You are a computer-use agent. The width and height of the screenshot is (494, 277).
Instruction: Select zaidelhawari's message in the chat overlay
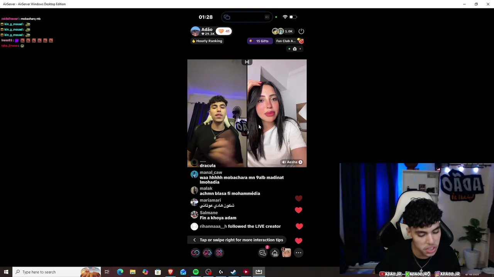pos(21,19)
